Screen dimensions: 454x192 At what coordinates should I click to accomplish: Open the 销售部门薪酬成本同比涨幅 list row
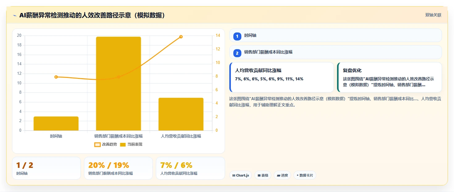pos(335,52)
